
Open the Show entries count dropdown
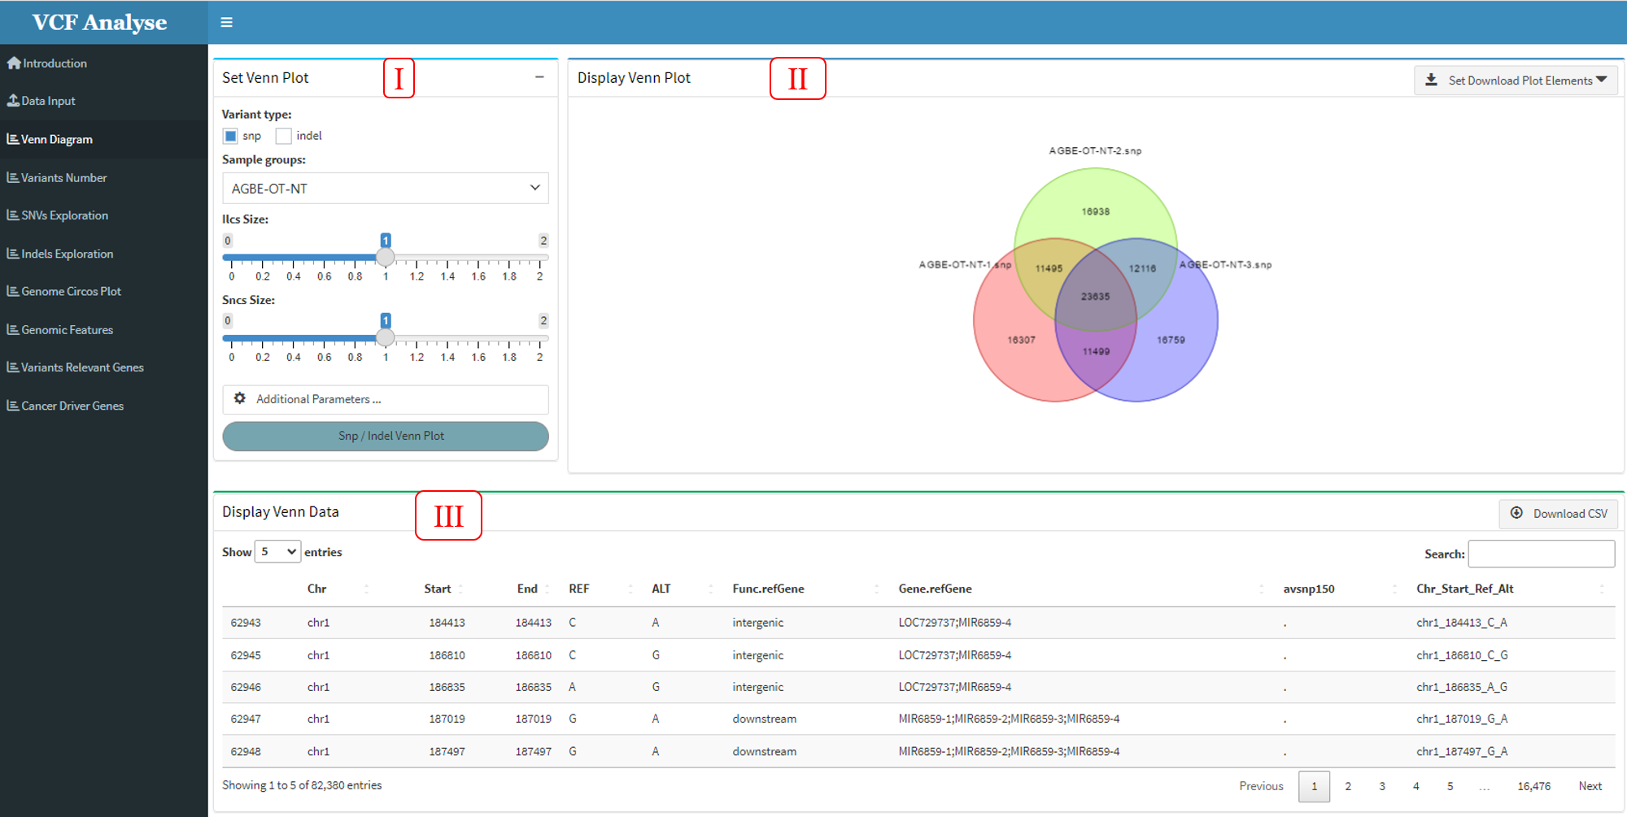[x=277, y=552]
